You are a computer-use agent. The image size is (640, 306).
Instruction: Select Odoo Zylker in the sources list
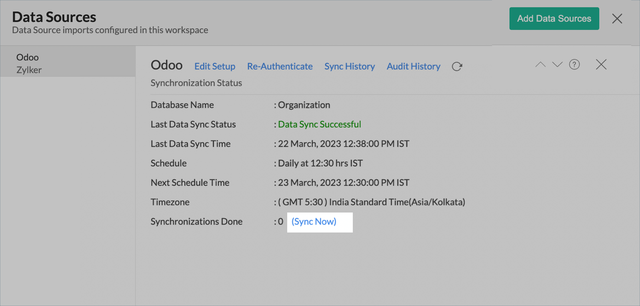pyautogui.click(x=29, y=64)
